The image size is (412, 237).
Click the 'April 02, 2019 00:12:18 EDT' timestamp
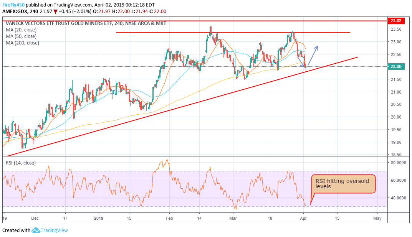click(124, 5)
